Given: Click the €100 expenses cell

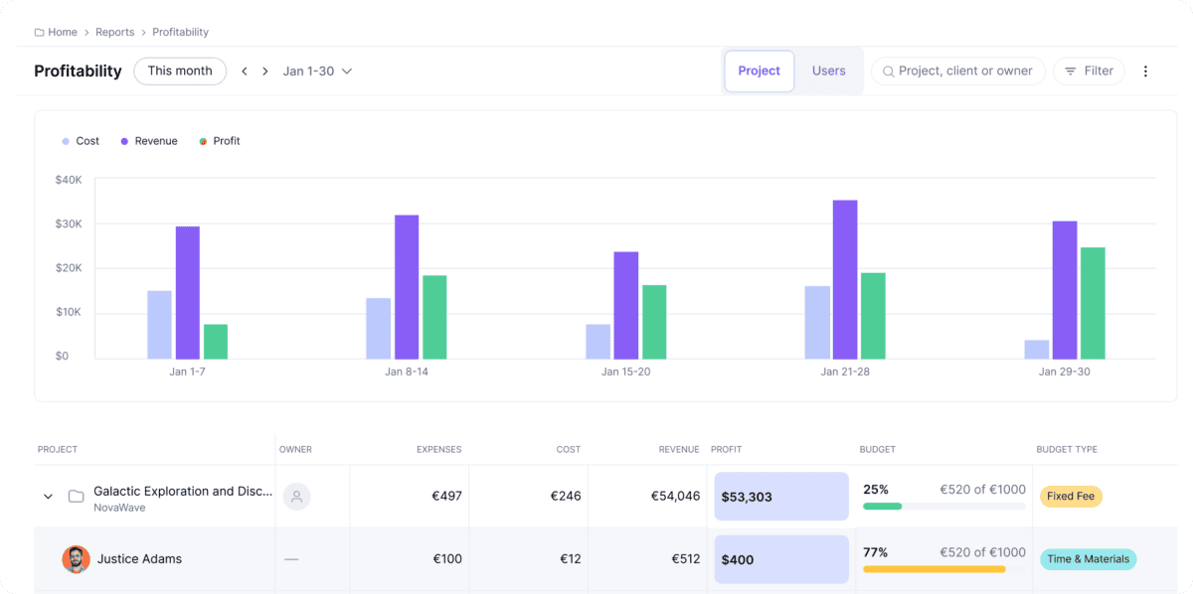Looking at the screenshot, I should coord(447,559).
